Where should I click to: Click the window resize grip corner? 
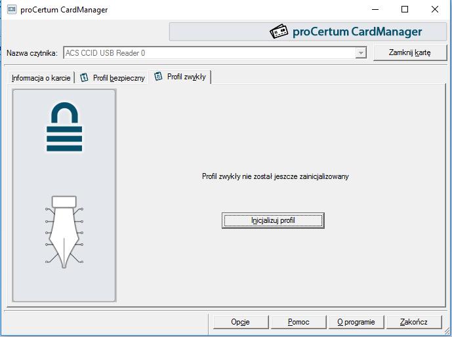pos(447,331)
